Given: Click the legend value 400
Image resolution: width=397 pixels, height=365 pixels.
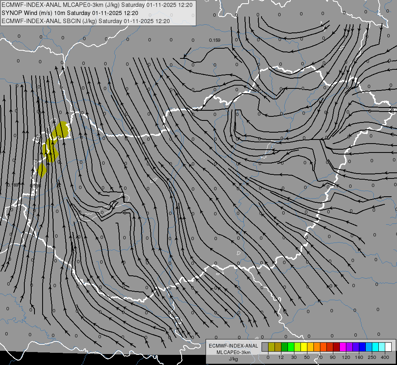Looking at the screenshot, I should pos(385,357).
